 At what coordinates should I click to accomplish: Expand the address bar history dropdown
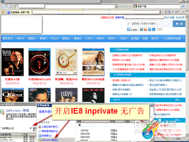[x=116, y=6]
